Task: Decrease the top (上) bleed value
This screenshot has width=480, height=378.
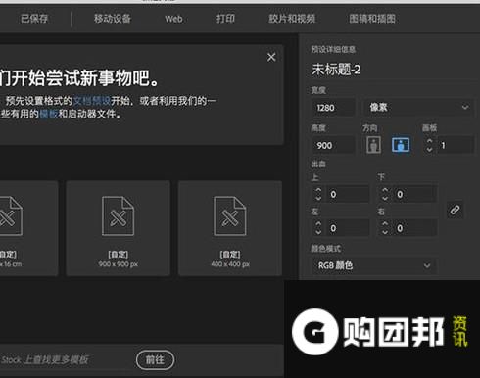Action: [x=318, y=198]
